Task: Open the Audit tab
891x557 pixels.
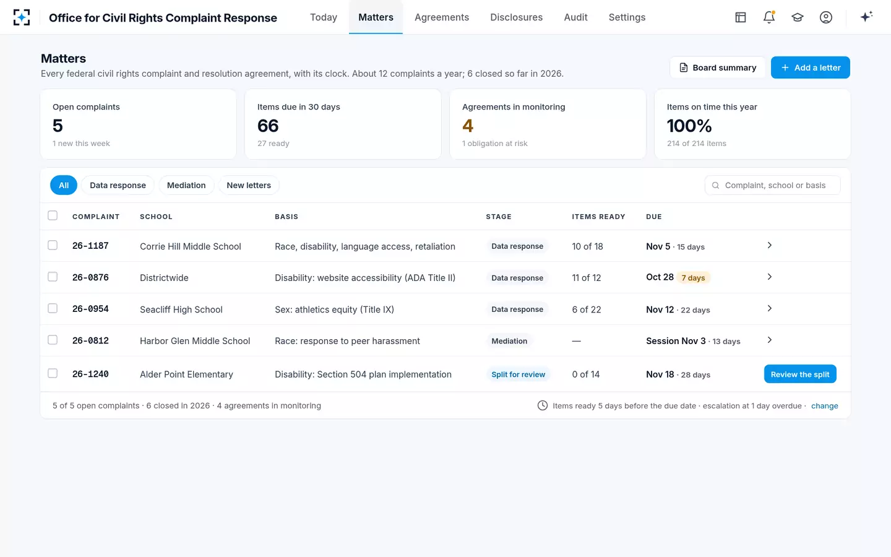Action: (x=575, y=17)
